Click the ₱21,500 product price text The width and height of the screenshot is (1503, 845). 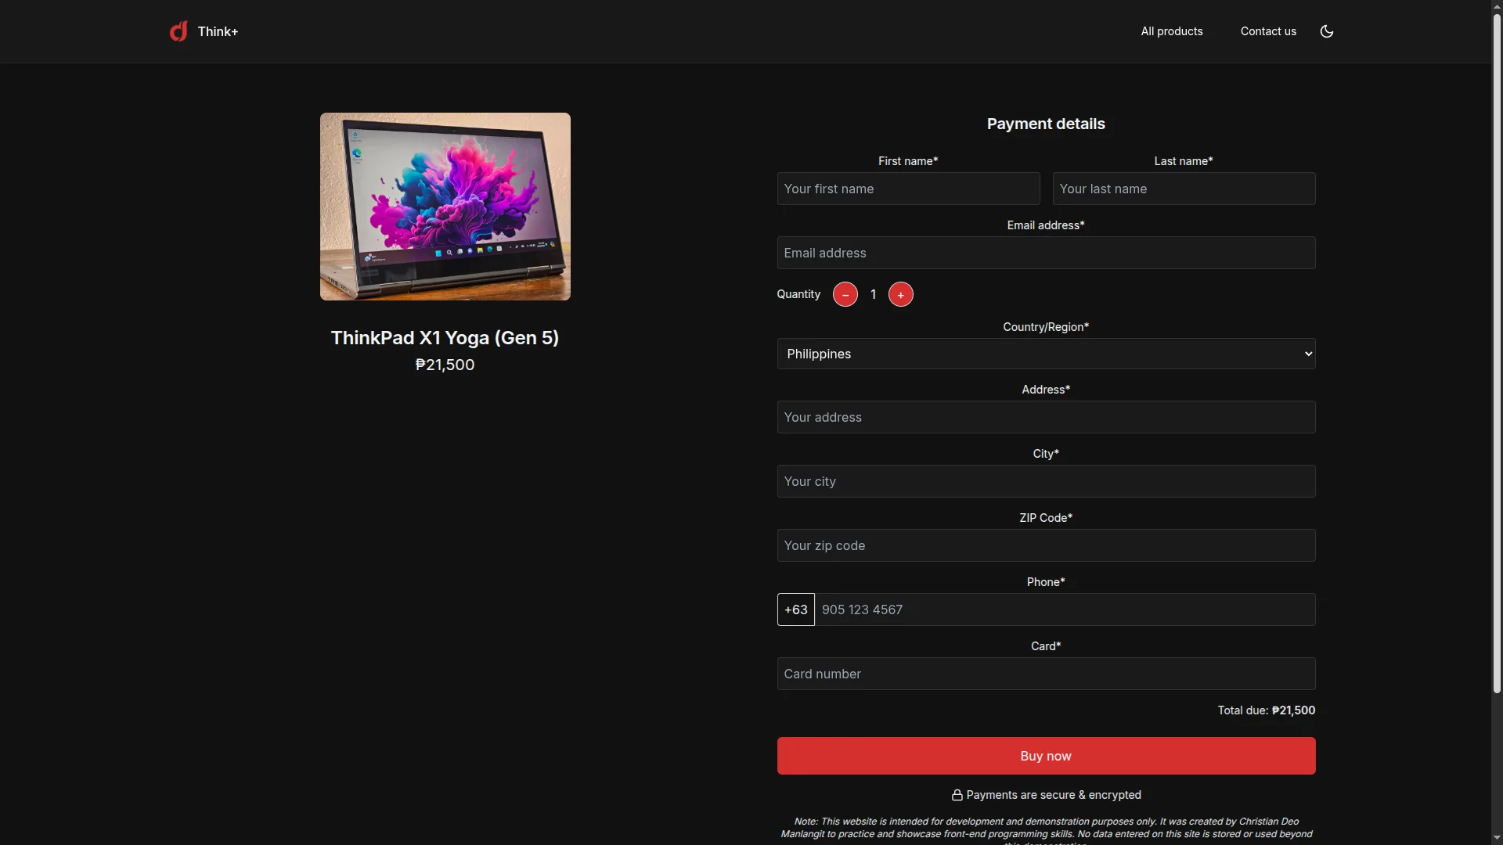(445, 365)
